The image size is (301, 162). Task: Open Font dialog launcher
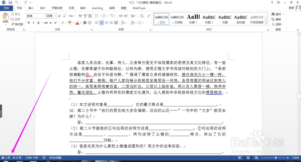click(92, 30)
